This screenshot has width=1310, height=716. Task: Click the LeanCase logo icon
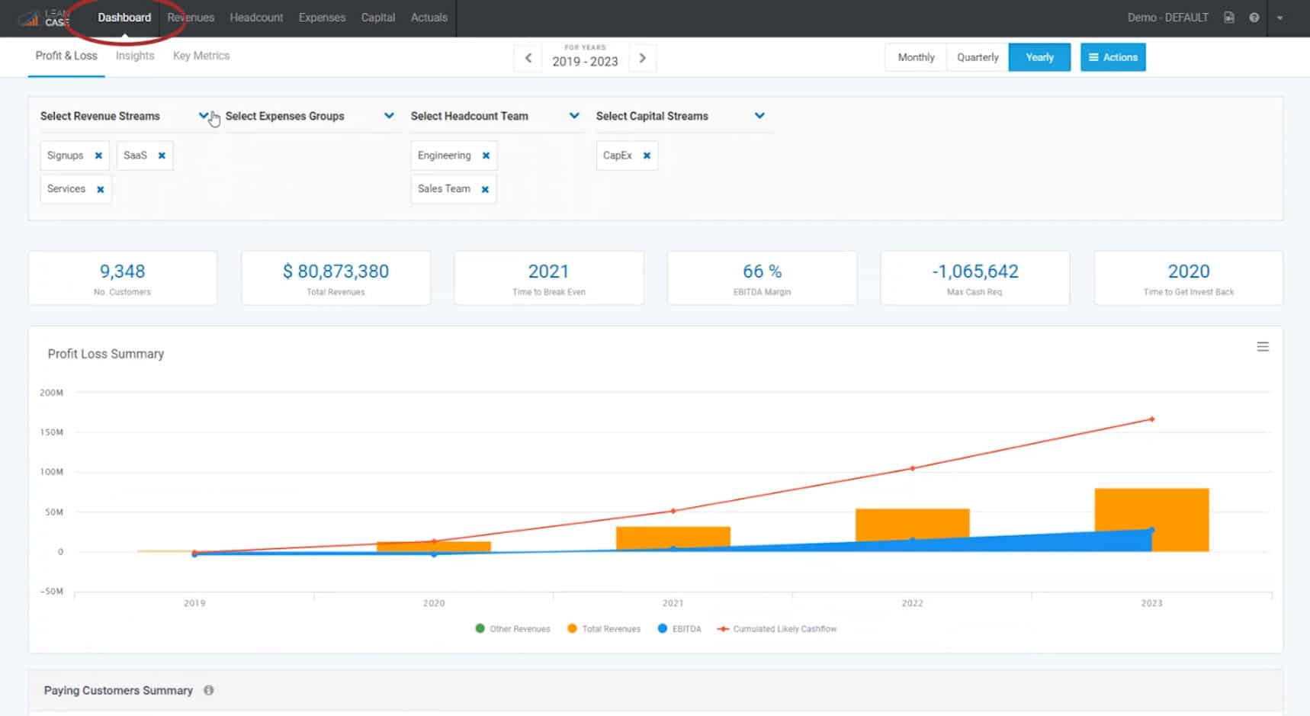click(31, 18)
